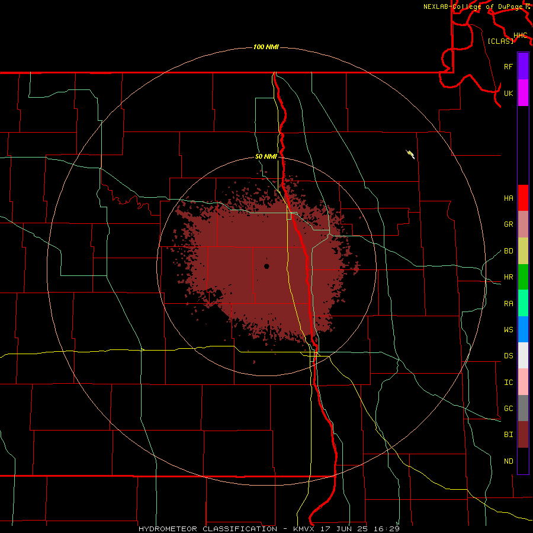Image resolution: width=533 pixels, height=533 pixels.
Task: Select the 'BI' legend label
Action: [x=508, y=435]
